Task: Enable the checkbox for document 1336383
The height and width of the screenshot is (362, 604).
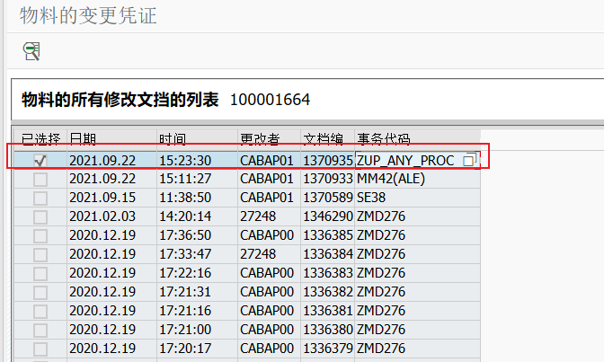Action: click(x=40, y=273)
